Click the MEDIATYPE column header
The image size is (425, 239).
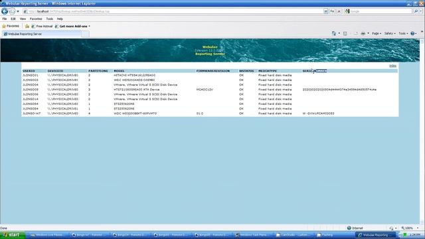[x=268, y=71]
